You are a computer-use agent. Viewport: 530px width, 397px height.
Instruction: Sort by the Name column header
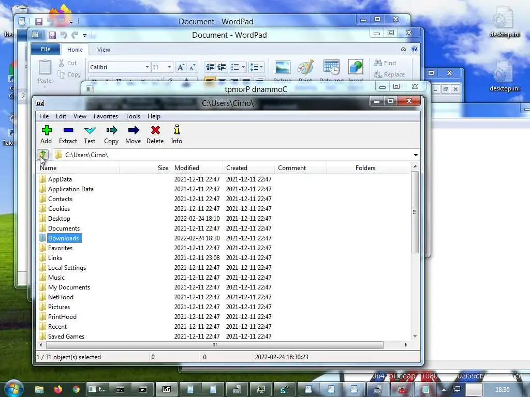click(78, 168)
